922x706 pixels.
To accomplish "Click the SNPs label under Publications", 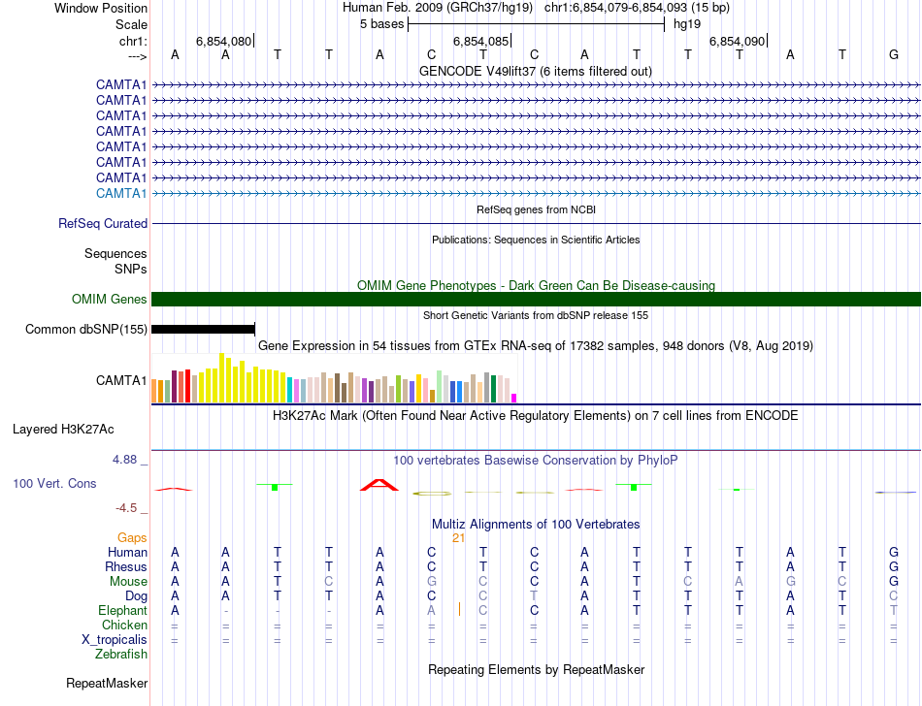I will [131, 269].
